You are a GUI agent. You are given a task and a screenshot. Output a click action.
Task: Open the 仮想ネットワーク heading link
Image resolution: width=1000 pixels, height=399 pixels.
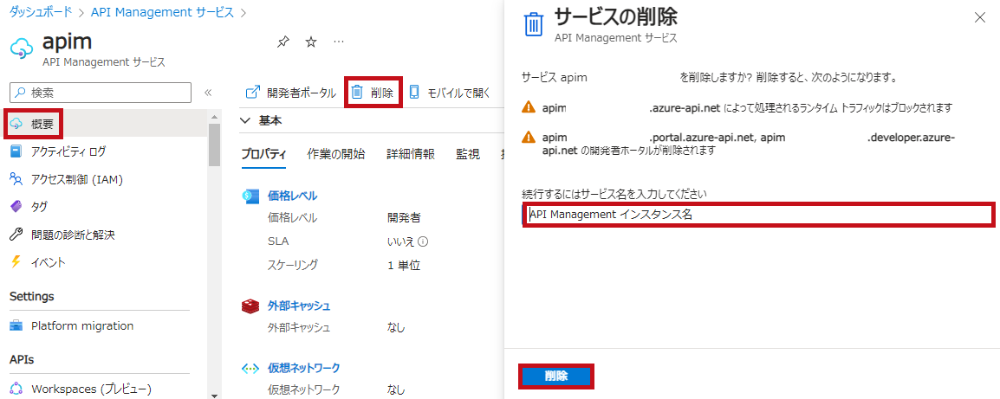point(303,369)
